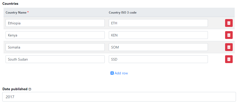Screen dimensions: 238x104
Task: Click the Date published label
Action: click(15, 89)
